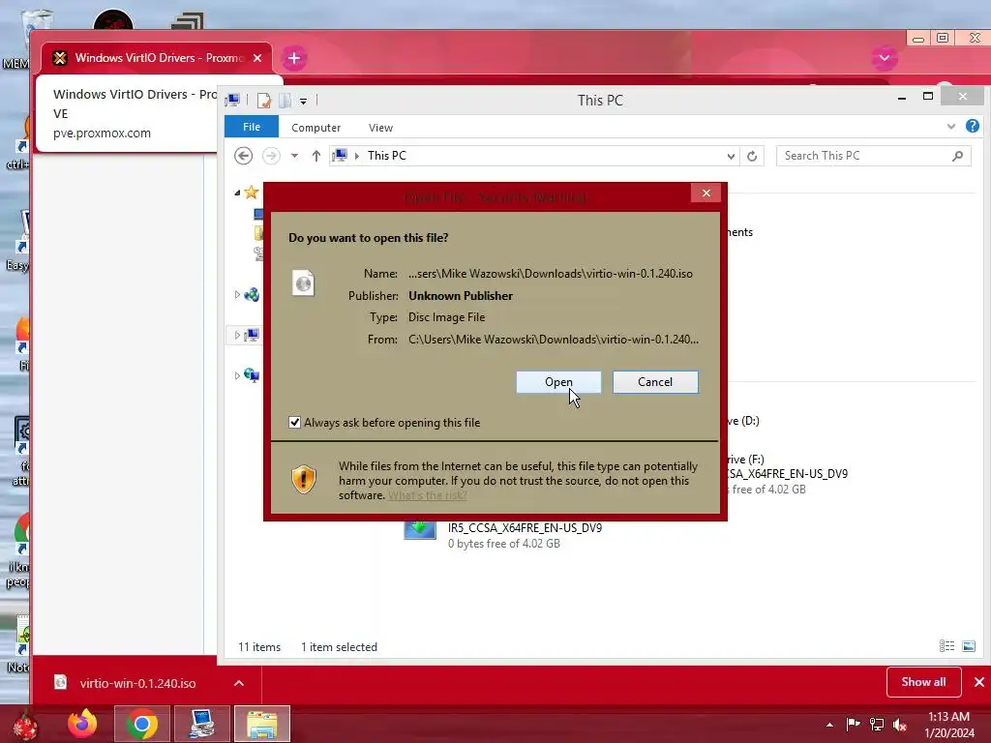Open Customize Quick Access Toolbar dropdown
The height and width of the screenshot is (743, 991).
303,101
